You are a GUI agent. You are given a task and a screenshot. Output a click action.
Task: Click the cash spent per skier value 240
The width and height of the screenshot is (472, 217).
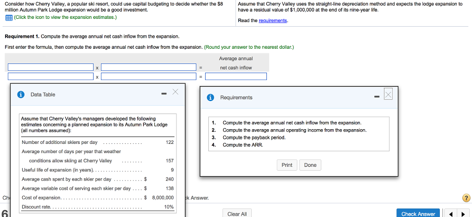point(170,179)
